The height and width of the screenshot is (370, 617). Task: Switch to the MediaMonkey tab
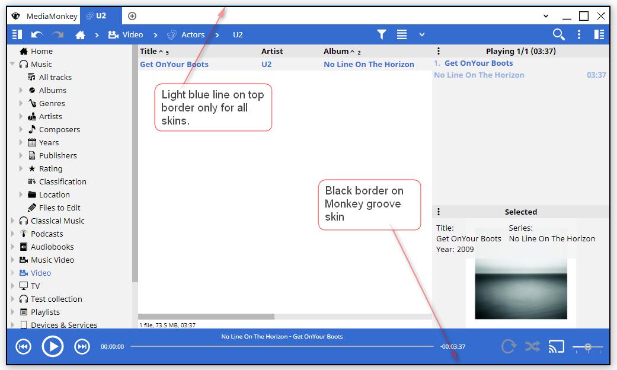[x=45, y=16]
